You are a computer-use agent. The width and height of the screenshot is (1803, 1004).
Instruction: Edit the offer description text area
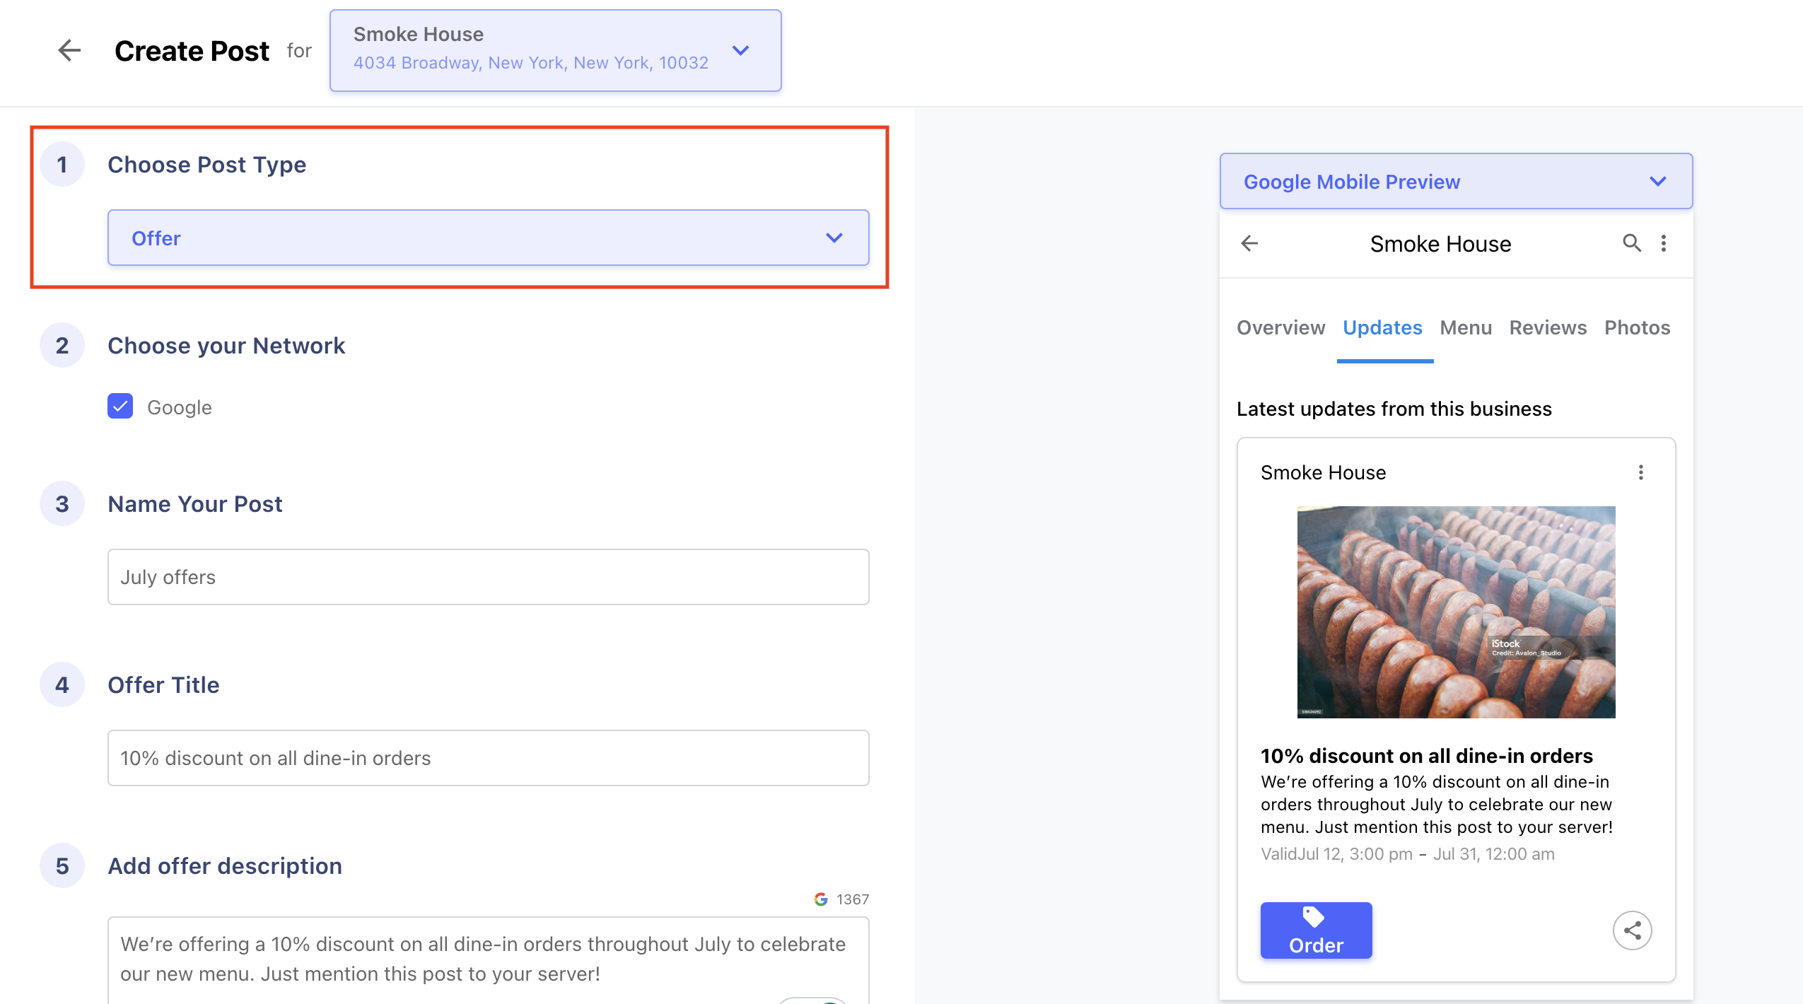point(488,960)
